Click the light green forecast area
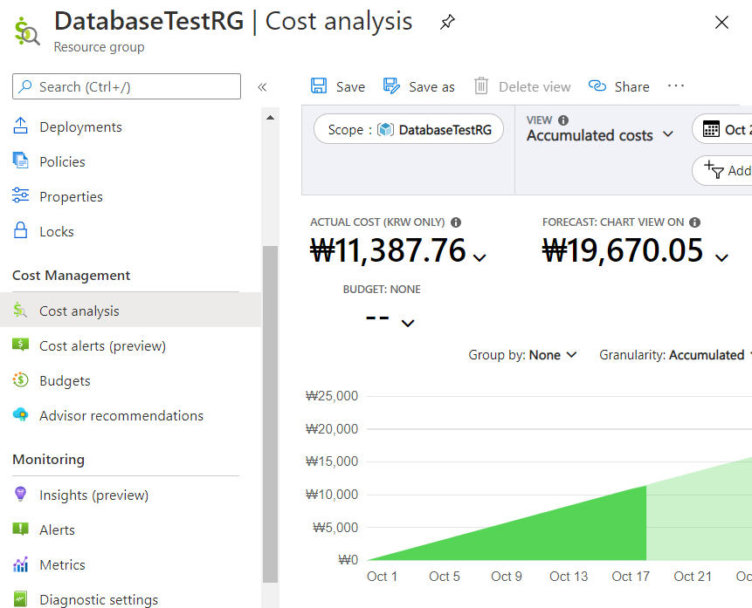The width and height of the screenshot is (752, 608). tap(700, 517)
